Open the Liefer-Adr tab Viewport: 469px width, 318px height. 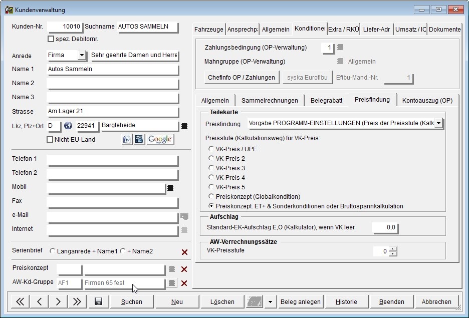(376, 29)
